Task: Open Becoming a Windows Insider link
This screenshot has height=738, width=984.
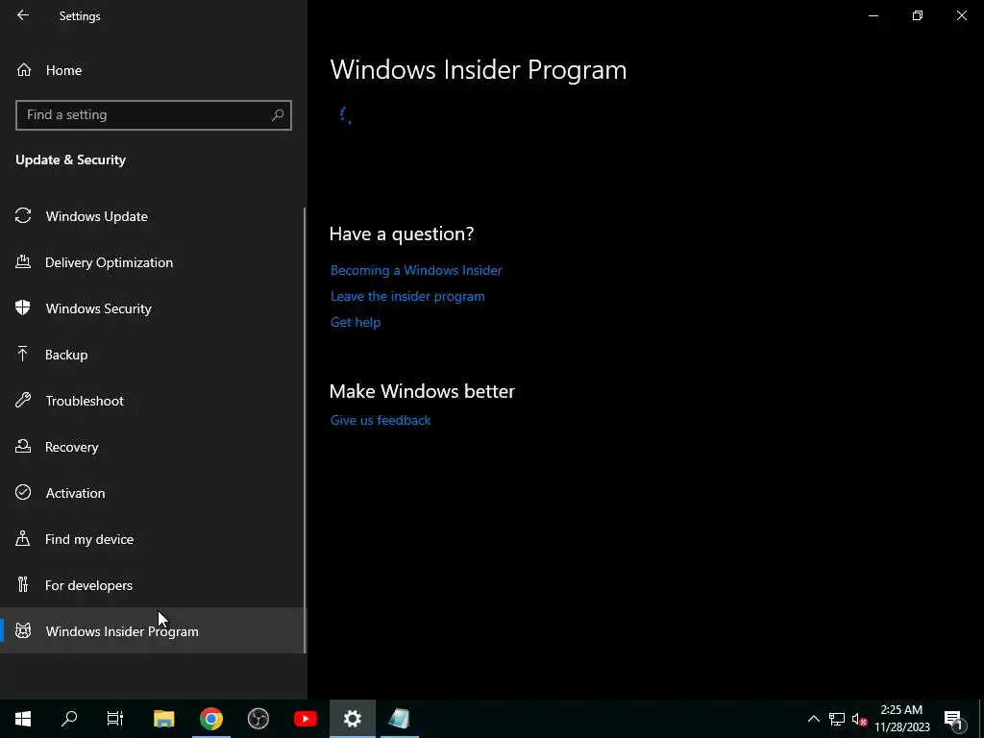Action: pos(416,270)
